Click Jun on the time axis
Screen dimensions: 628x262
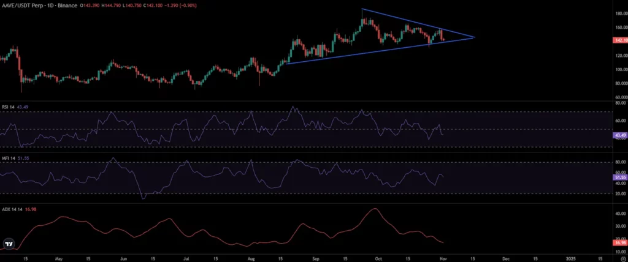tap(123, 258)
